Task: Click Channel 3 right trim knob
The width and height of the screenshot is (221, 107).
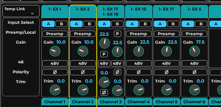Action: (x=117, y=90)
